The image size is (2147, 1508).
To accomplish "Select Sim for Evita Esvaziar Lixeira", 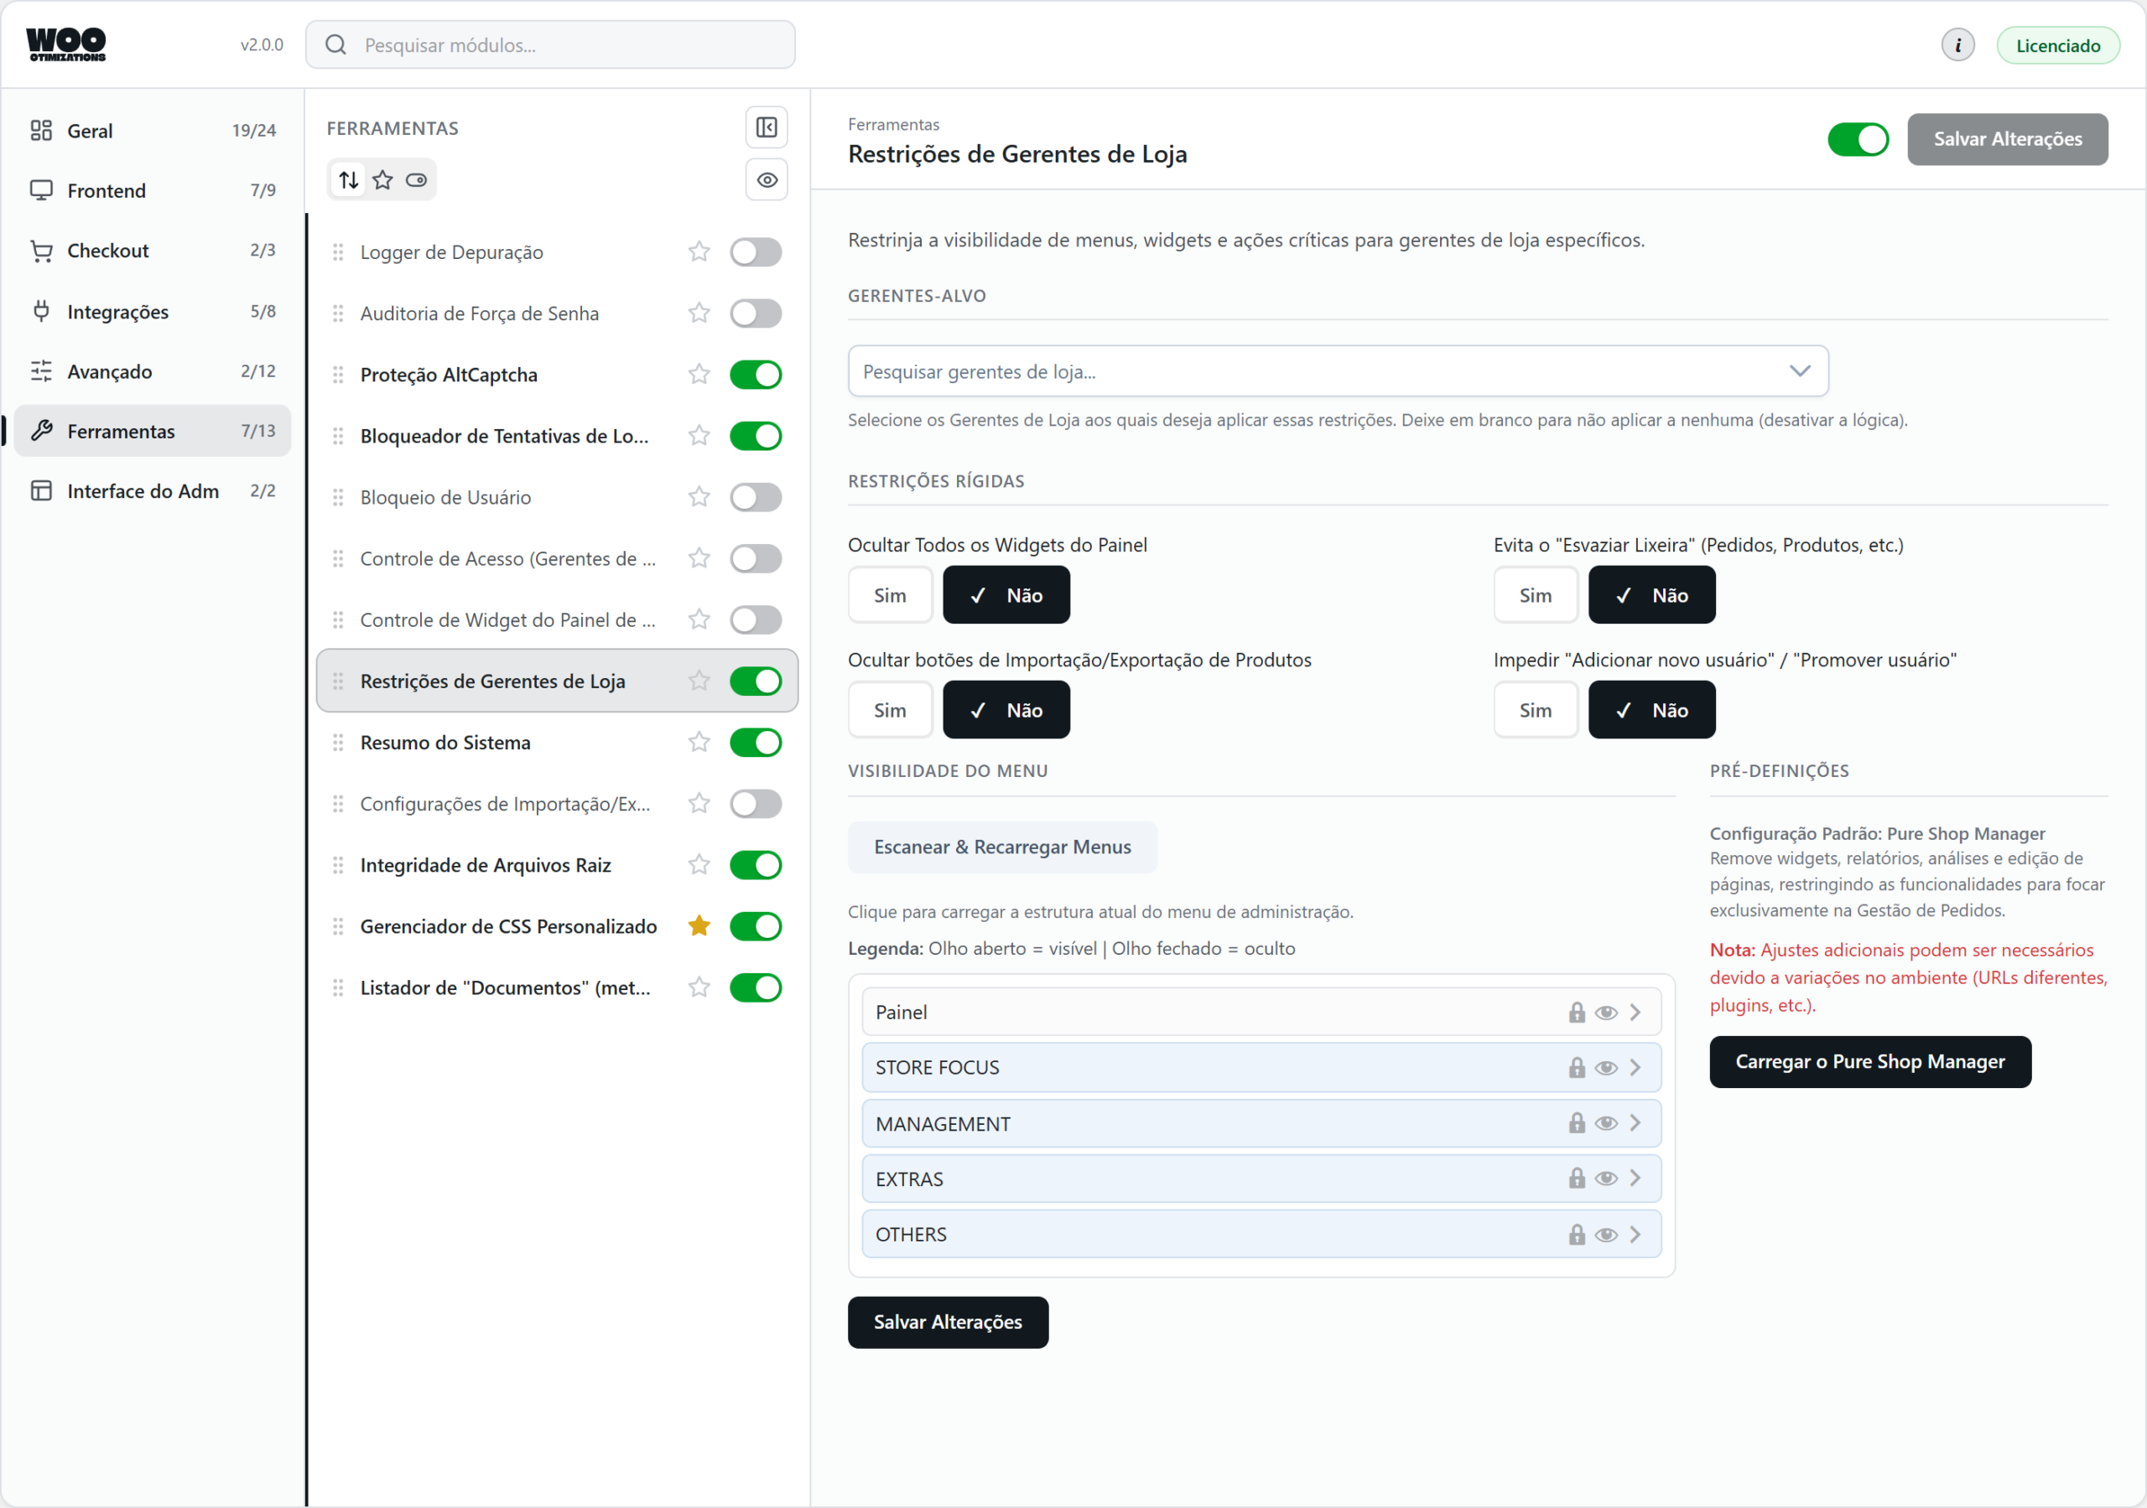I will (1536, 594).
